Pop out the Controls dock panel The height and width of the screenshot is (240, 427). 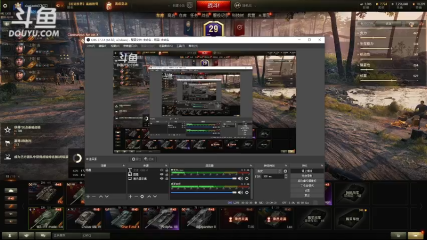(322, 166)
